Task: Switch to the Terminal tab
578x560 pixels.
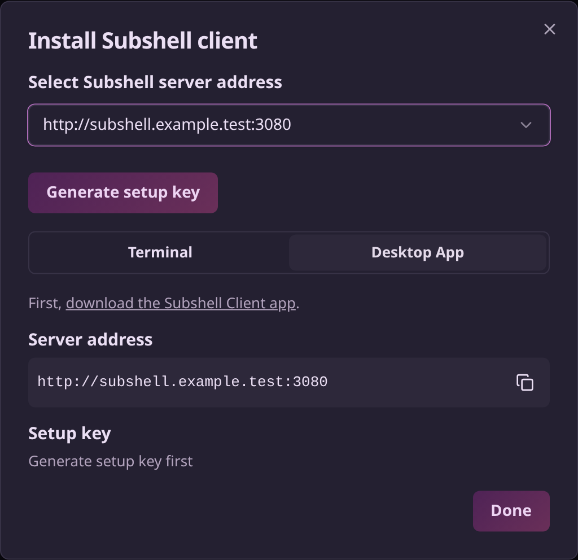Action: point(160,252)
